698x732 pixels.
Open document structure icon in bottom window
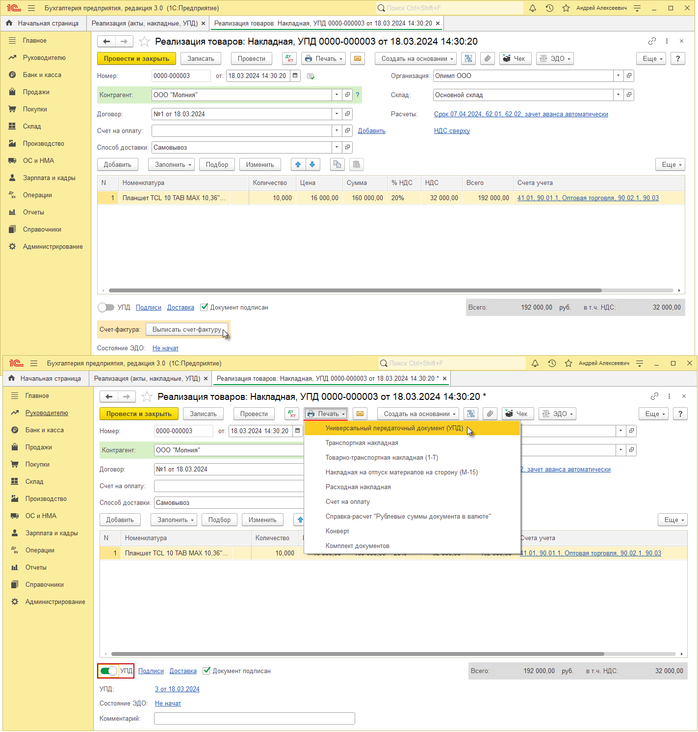[471, 414]
